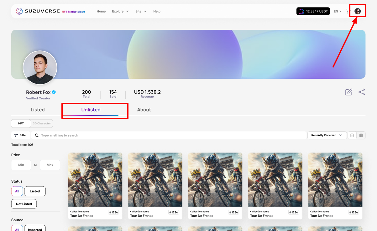Click the Filter button
Viewport: 377px width, 231px height.
tap(21, 135)
